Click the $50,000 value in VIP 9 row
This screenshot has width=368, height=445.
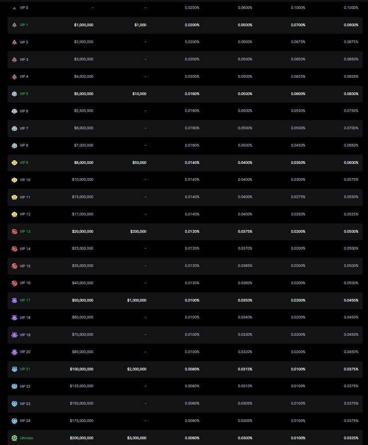pos(139,163)
